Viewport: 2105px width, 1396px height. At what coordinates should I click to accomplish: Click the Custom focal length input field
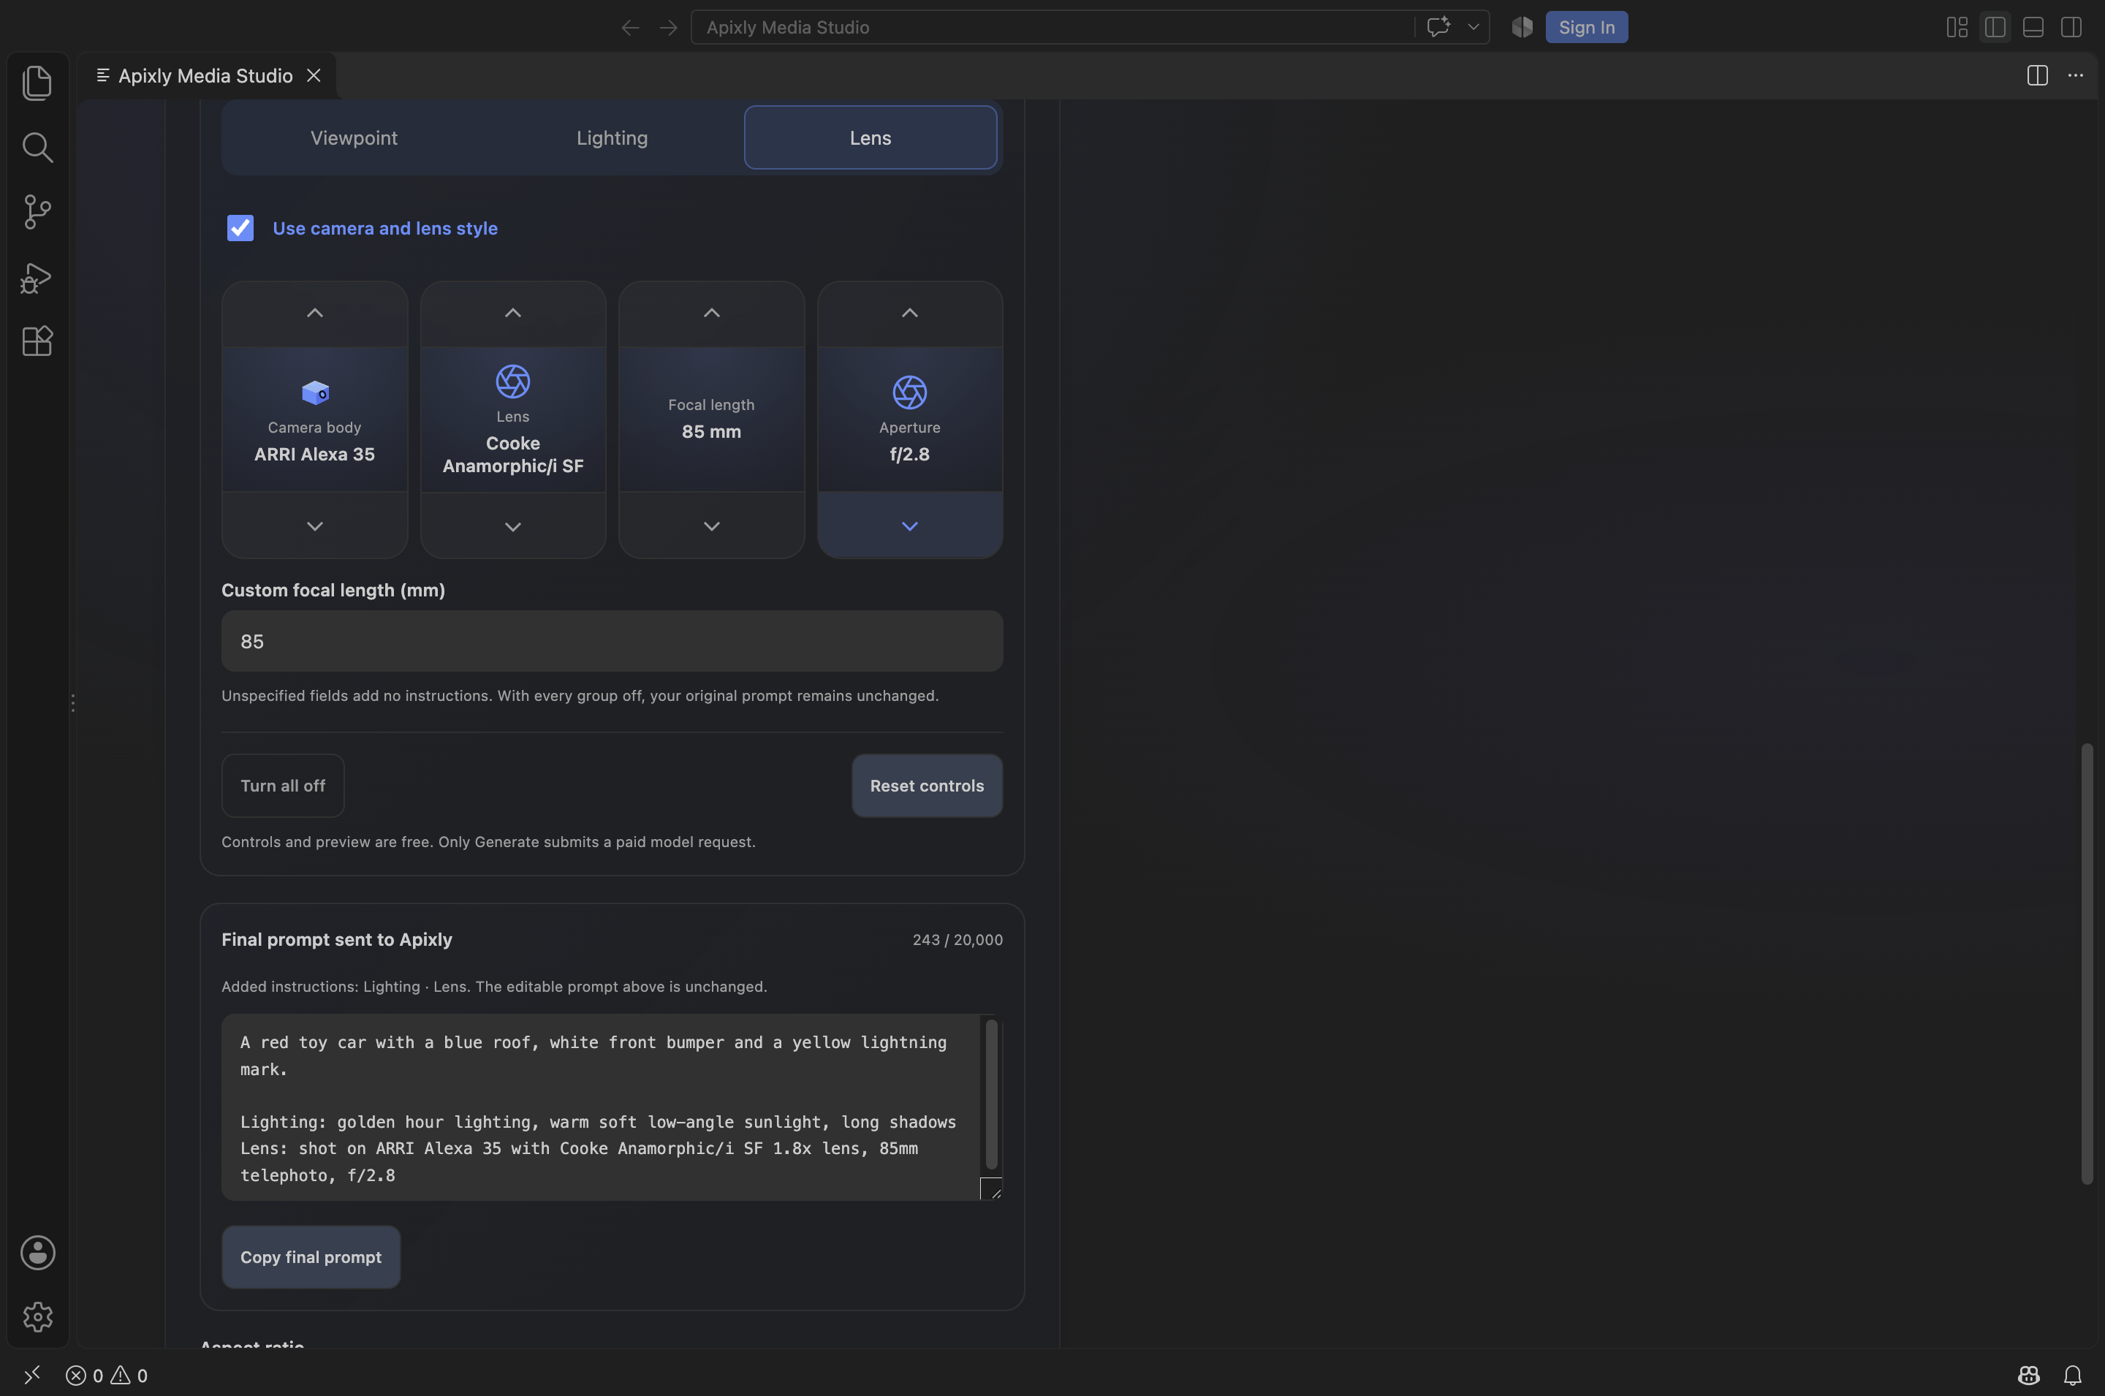tap(612, 641)
